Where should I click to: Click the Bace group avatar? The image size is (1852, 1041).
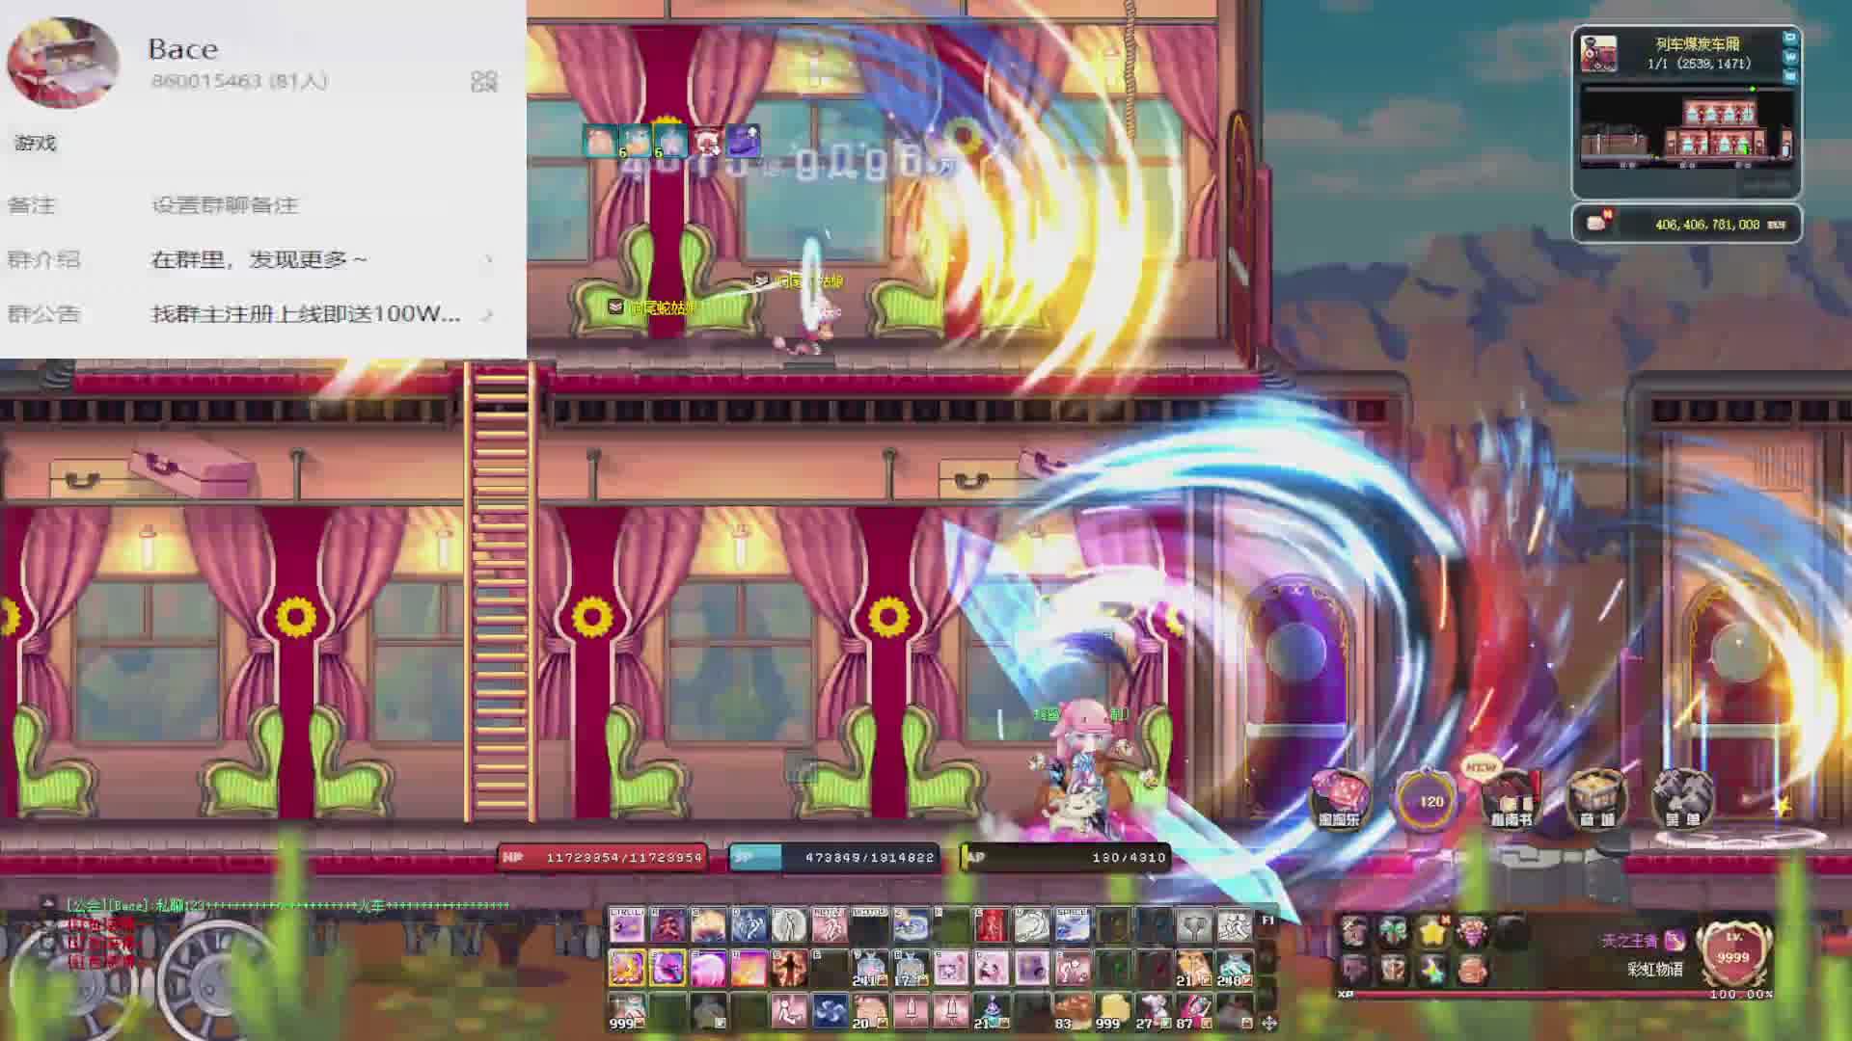(x=63, y=63)
